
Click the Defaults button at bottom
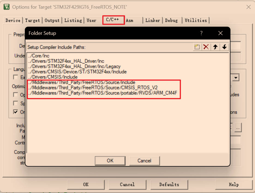[x=169, y=185]
